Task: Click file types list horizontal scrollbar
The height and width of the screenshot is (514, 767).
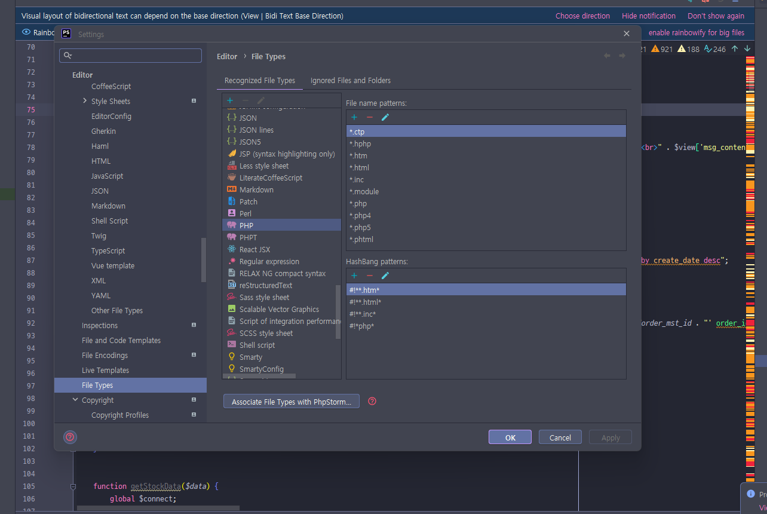Action: tap(260, 376)
